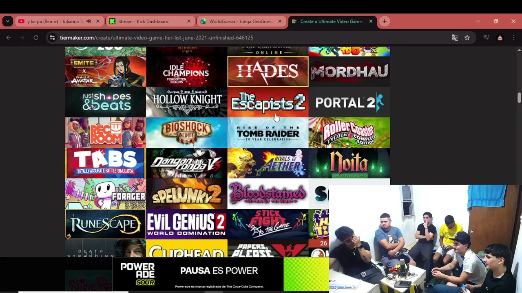This screenshot has width=522, height=293.
Task: View site information icon in address bar
Action: coord(52,37)
